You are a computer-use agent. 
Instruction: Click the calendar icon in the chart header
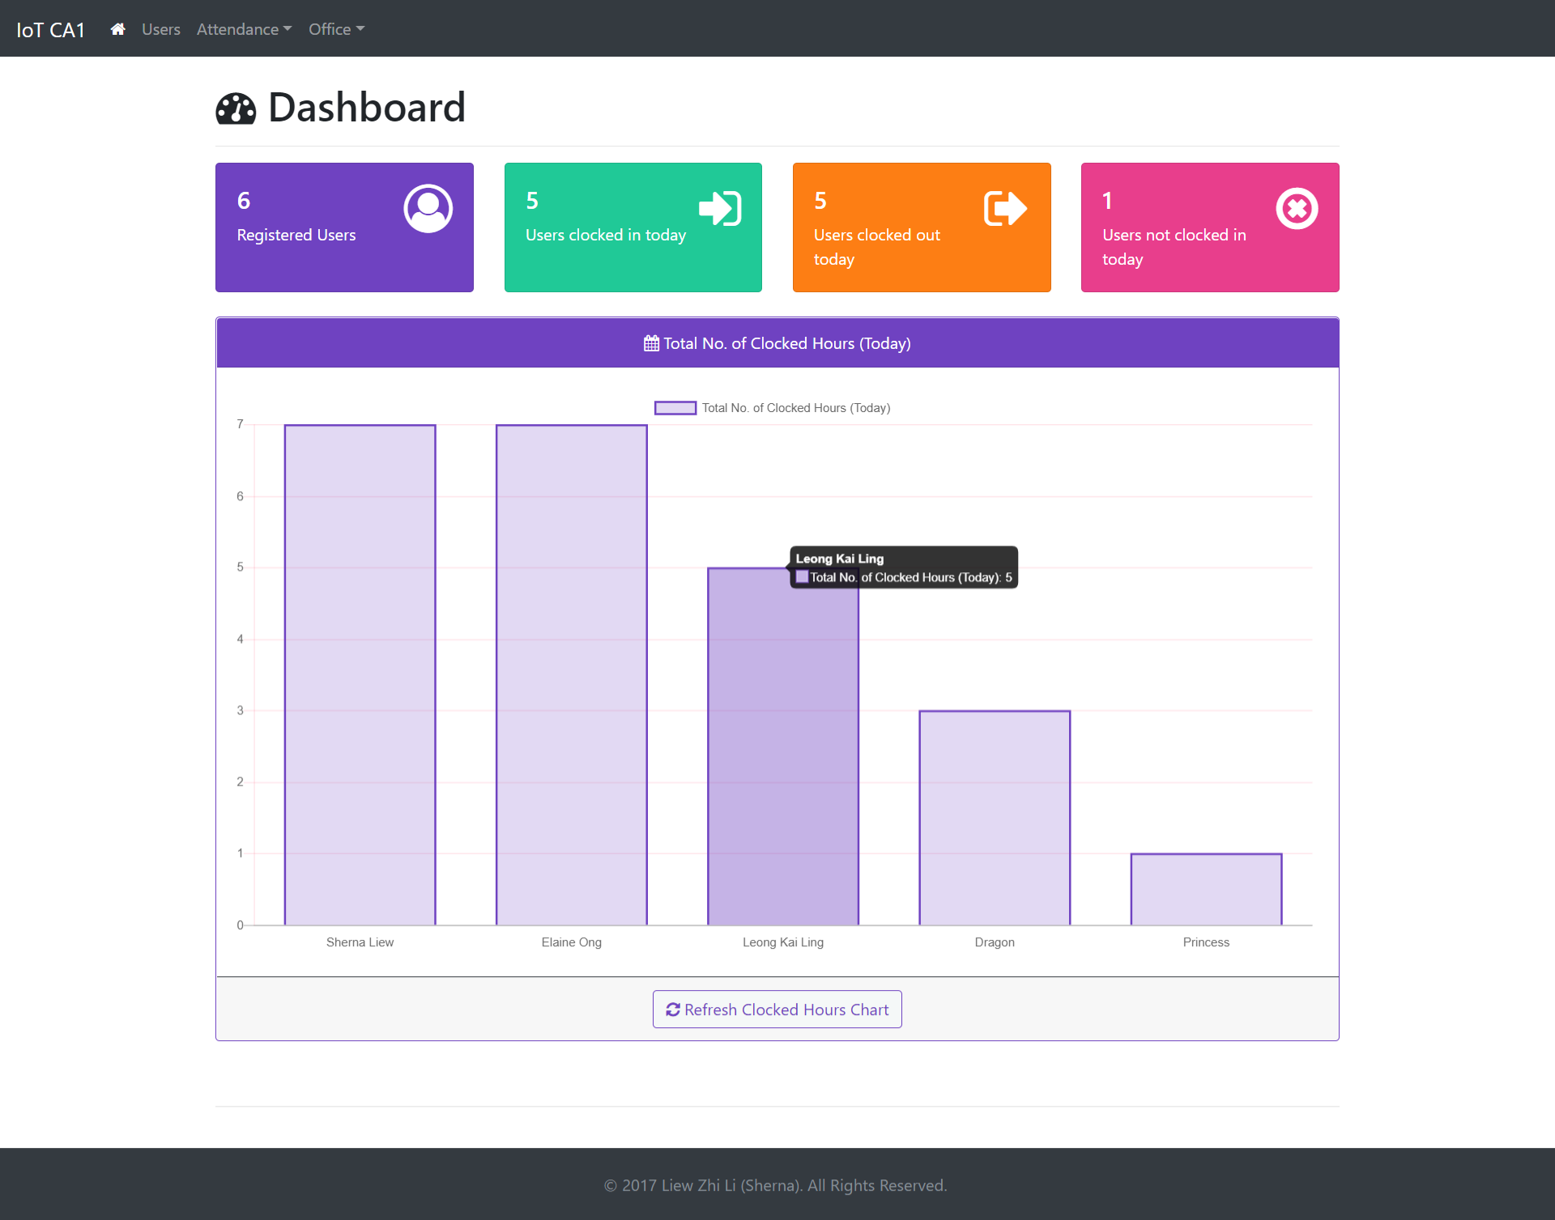650,342
